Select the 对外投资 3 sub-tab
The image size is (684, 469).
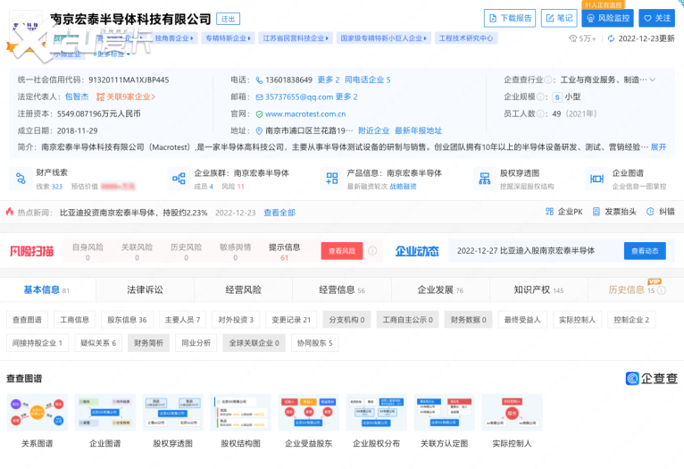click(236, 320)
